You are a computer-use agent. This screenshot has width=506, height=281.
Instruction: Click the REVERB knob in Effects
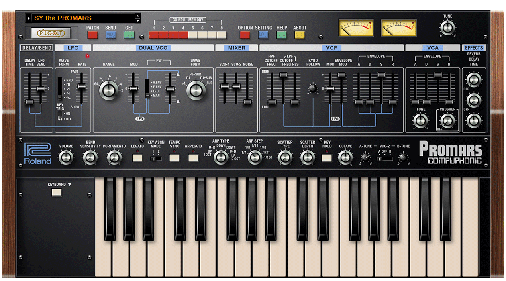(474, 80)
